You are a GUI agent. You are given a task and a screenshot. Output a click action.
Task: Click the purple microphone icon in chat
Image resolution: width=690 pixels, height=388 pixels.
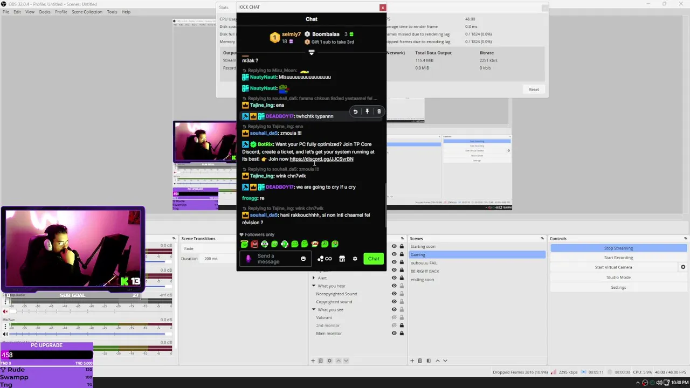click(x=248, y=259)
